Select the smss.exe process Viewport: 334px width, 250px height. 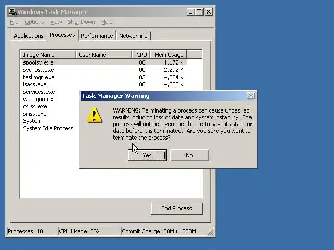pos(35,114)
